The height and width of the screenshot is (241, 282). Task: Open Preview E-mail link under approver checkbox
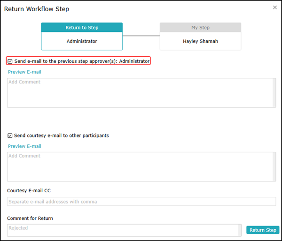pyautogui.click(x=24, y=72)
